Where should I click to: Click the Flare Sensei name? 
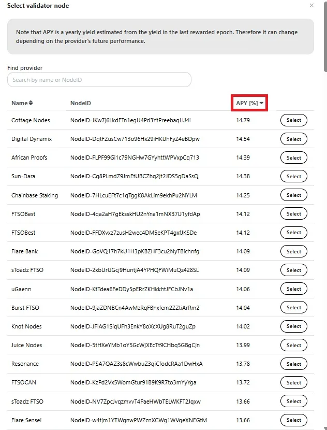tap(26, 420)
